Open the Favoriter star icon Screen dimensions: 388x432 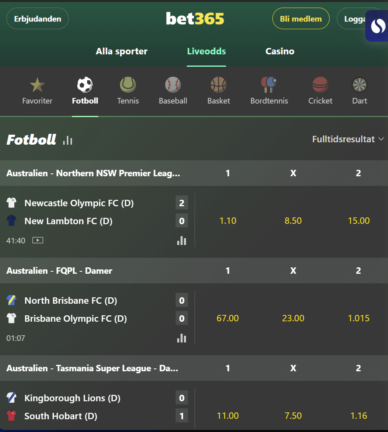(x=37, y=85)
